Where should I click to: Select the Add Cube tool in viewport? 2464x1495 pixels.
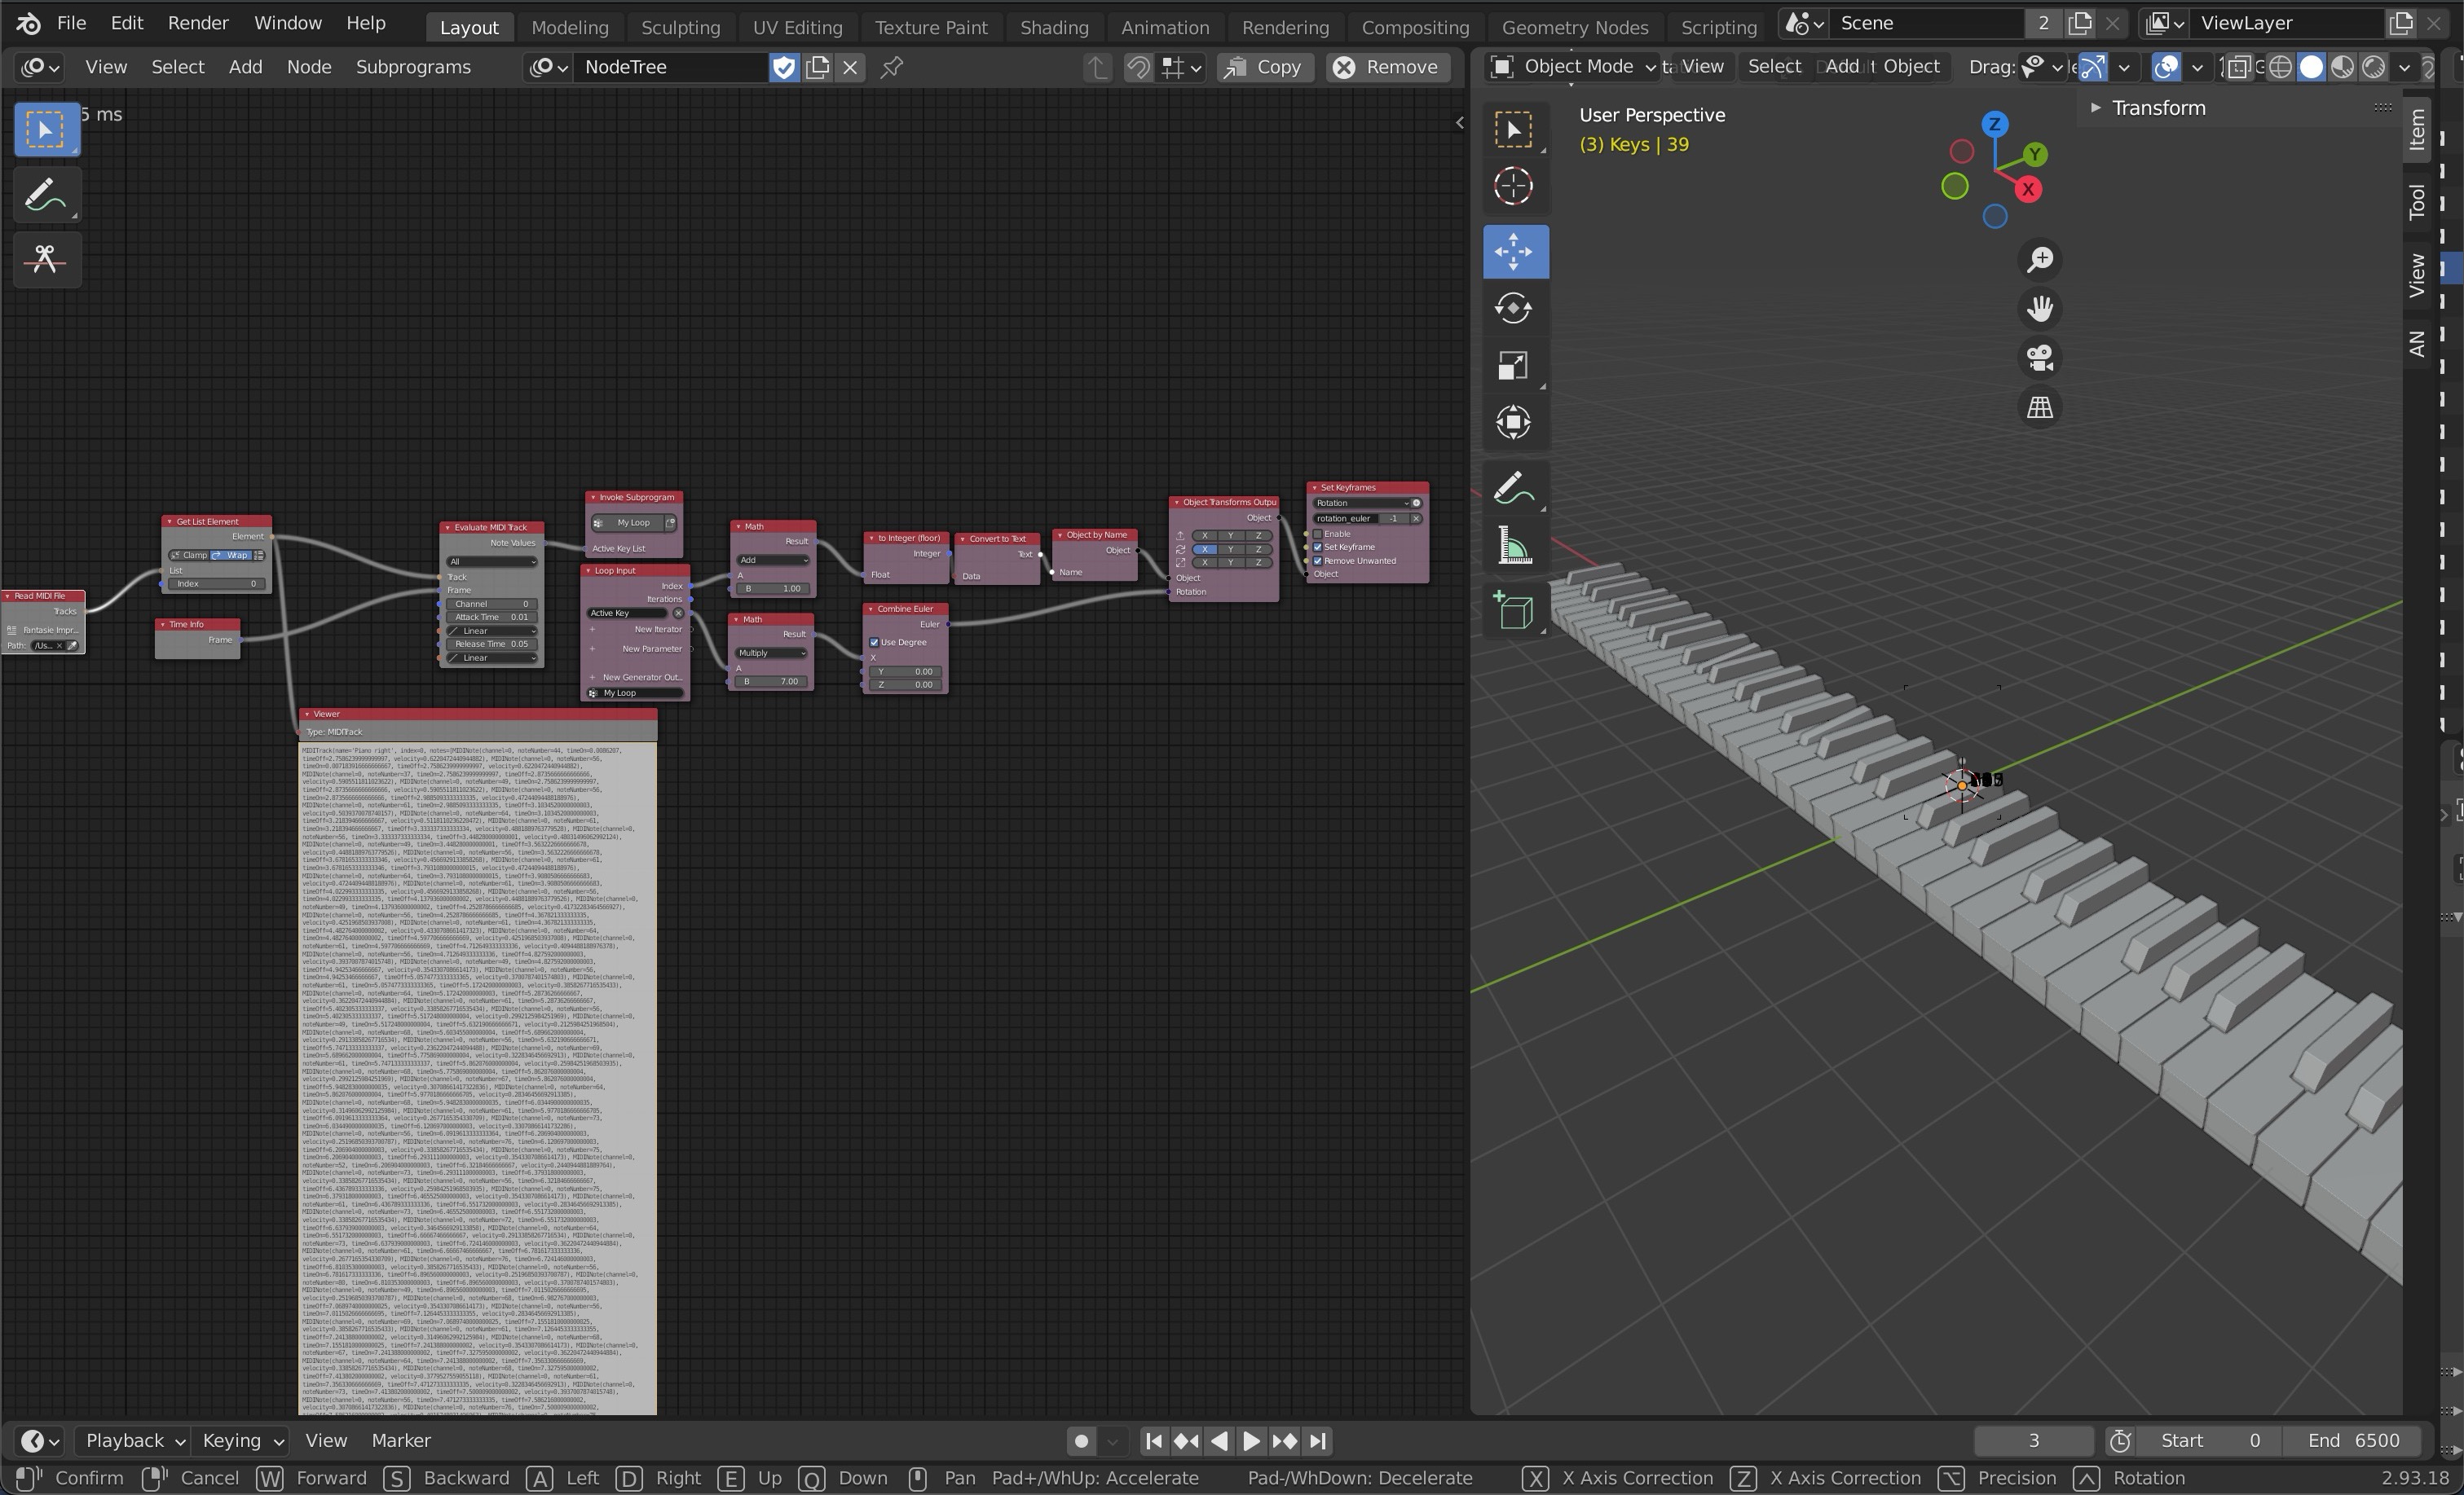tap(1514, 612)
